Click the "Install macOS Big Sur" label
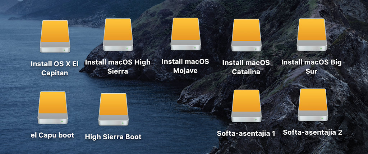The width and height of the screenshot is (368, 154). [x=312, y=67]
